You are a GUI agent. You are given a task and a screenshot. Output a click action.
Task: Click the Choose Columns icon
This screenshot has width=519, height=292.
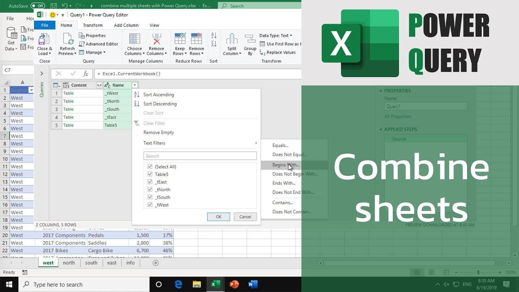click(134, 39)
